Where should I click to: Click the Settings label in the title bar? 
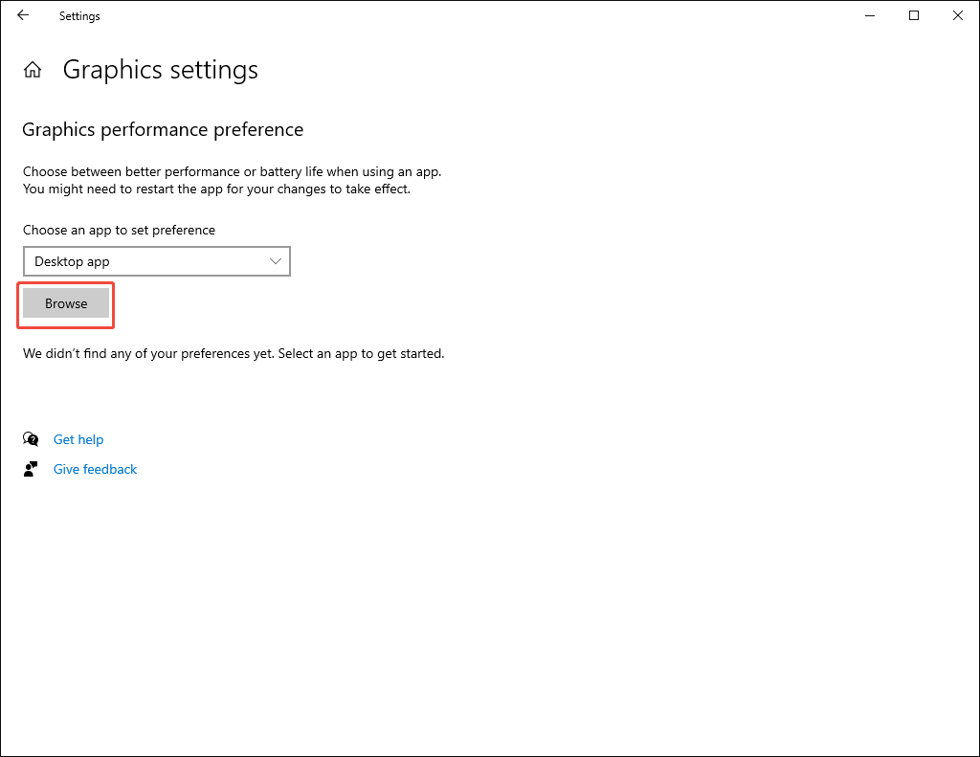click(78, 15)
